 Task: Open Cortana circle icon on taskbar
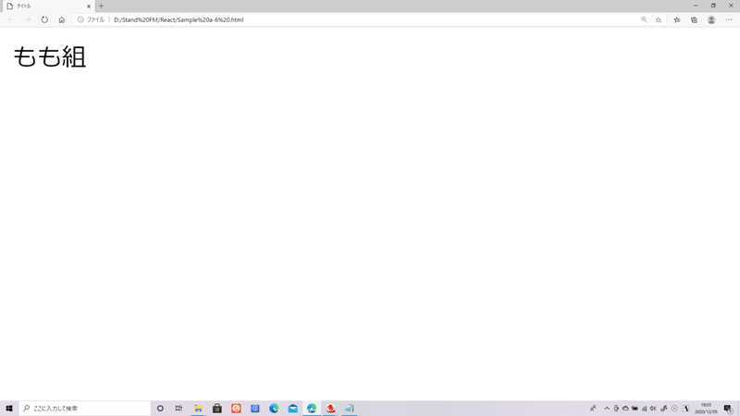pyautogui.click(x=160, y=409)
